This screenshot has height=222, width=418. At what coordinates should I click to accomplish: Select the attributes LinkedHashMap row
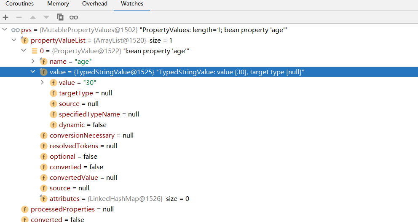pyautogui.click(x=209, y=198)
